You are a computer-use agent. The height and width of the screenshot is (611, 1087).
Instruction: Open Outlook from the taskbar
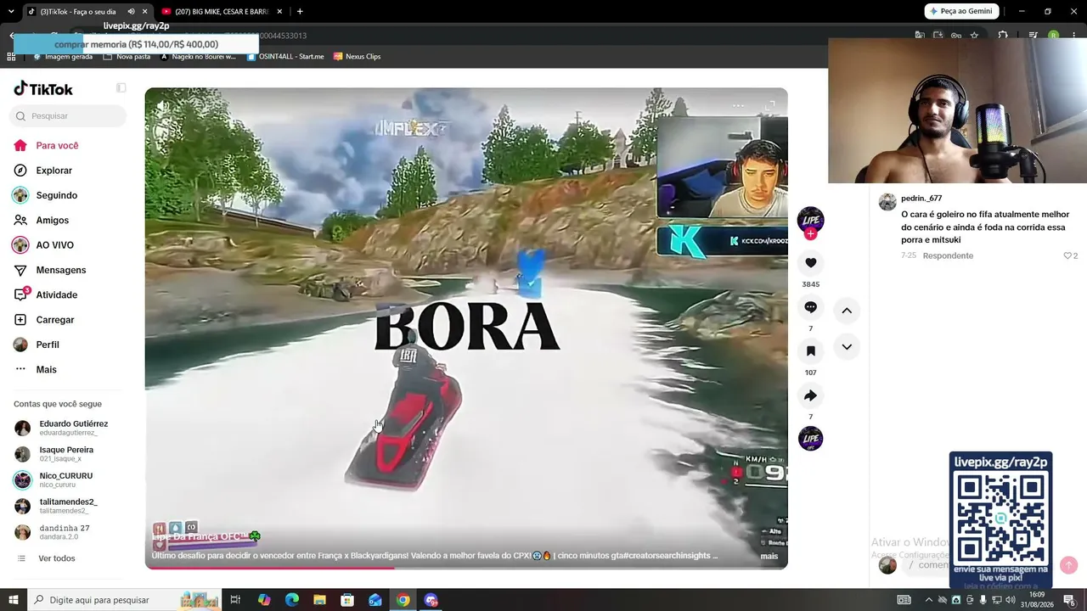click(x=375, y=600)
